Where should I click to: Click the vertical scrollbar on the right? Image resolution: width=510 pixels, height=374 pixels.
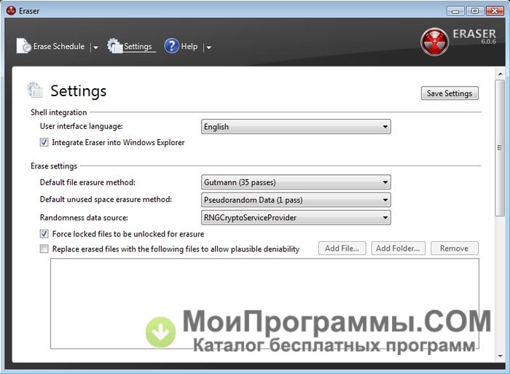click(500, 146)
